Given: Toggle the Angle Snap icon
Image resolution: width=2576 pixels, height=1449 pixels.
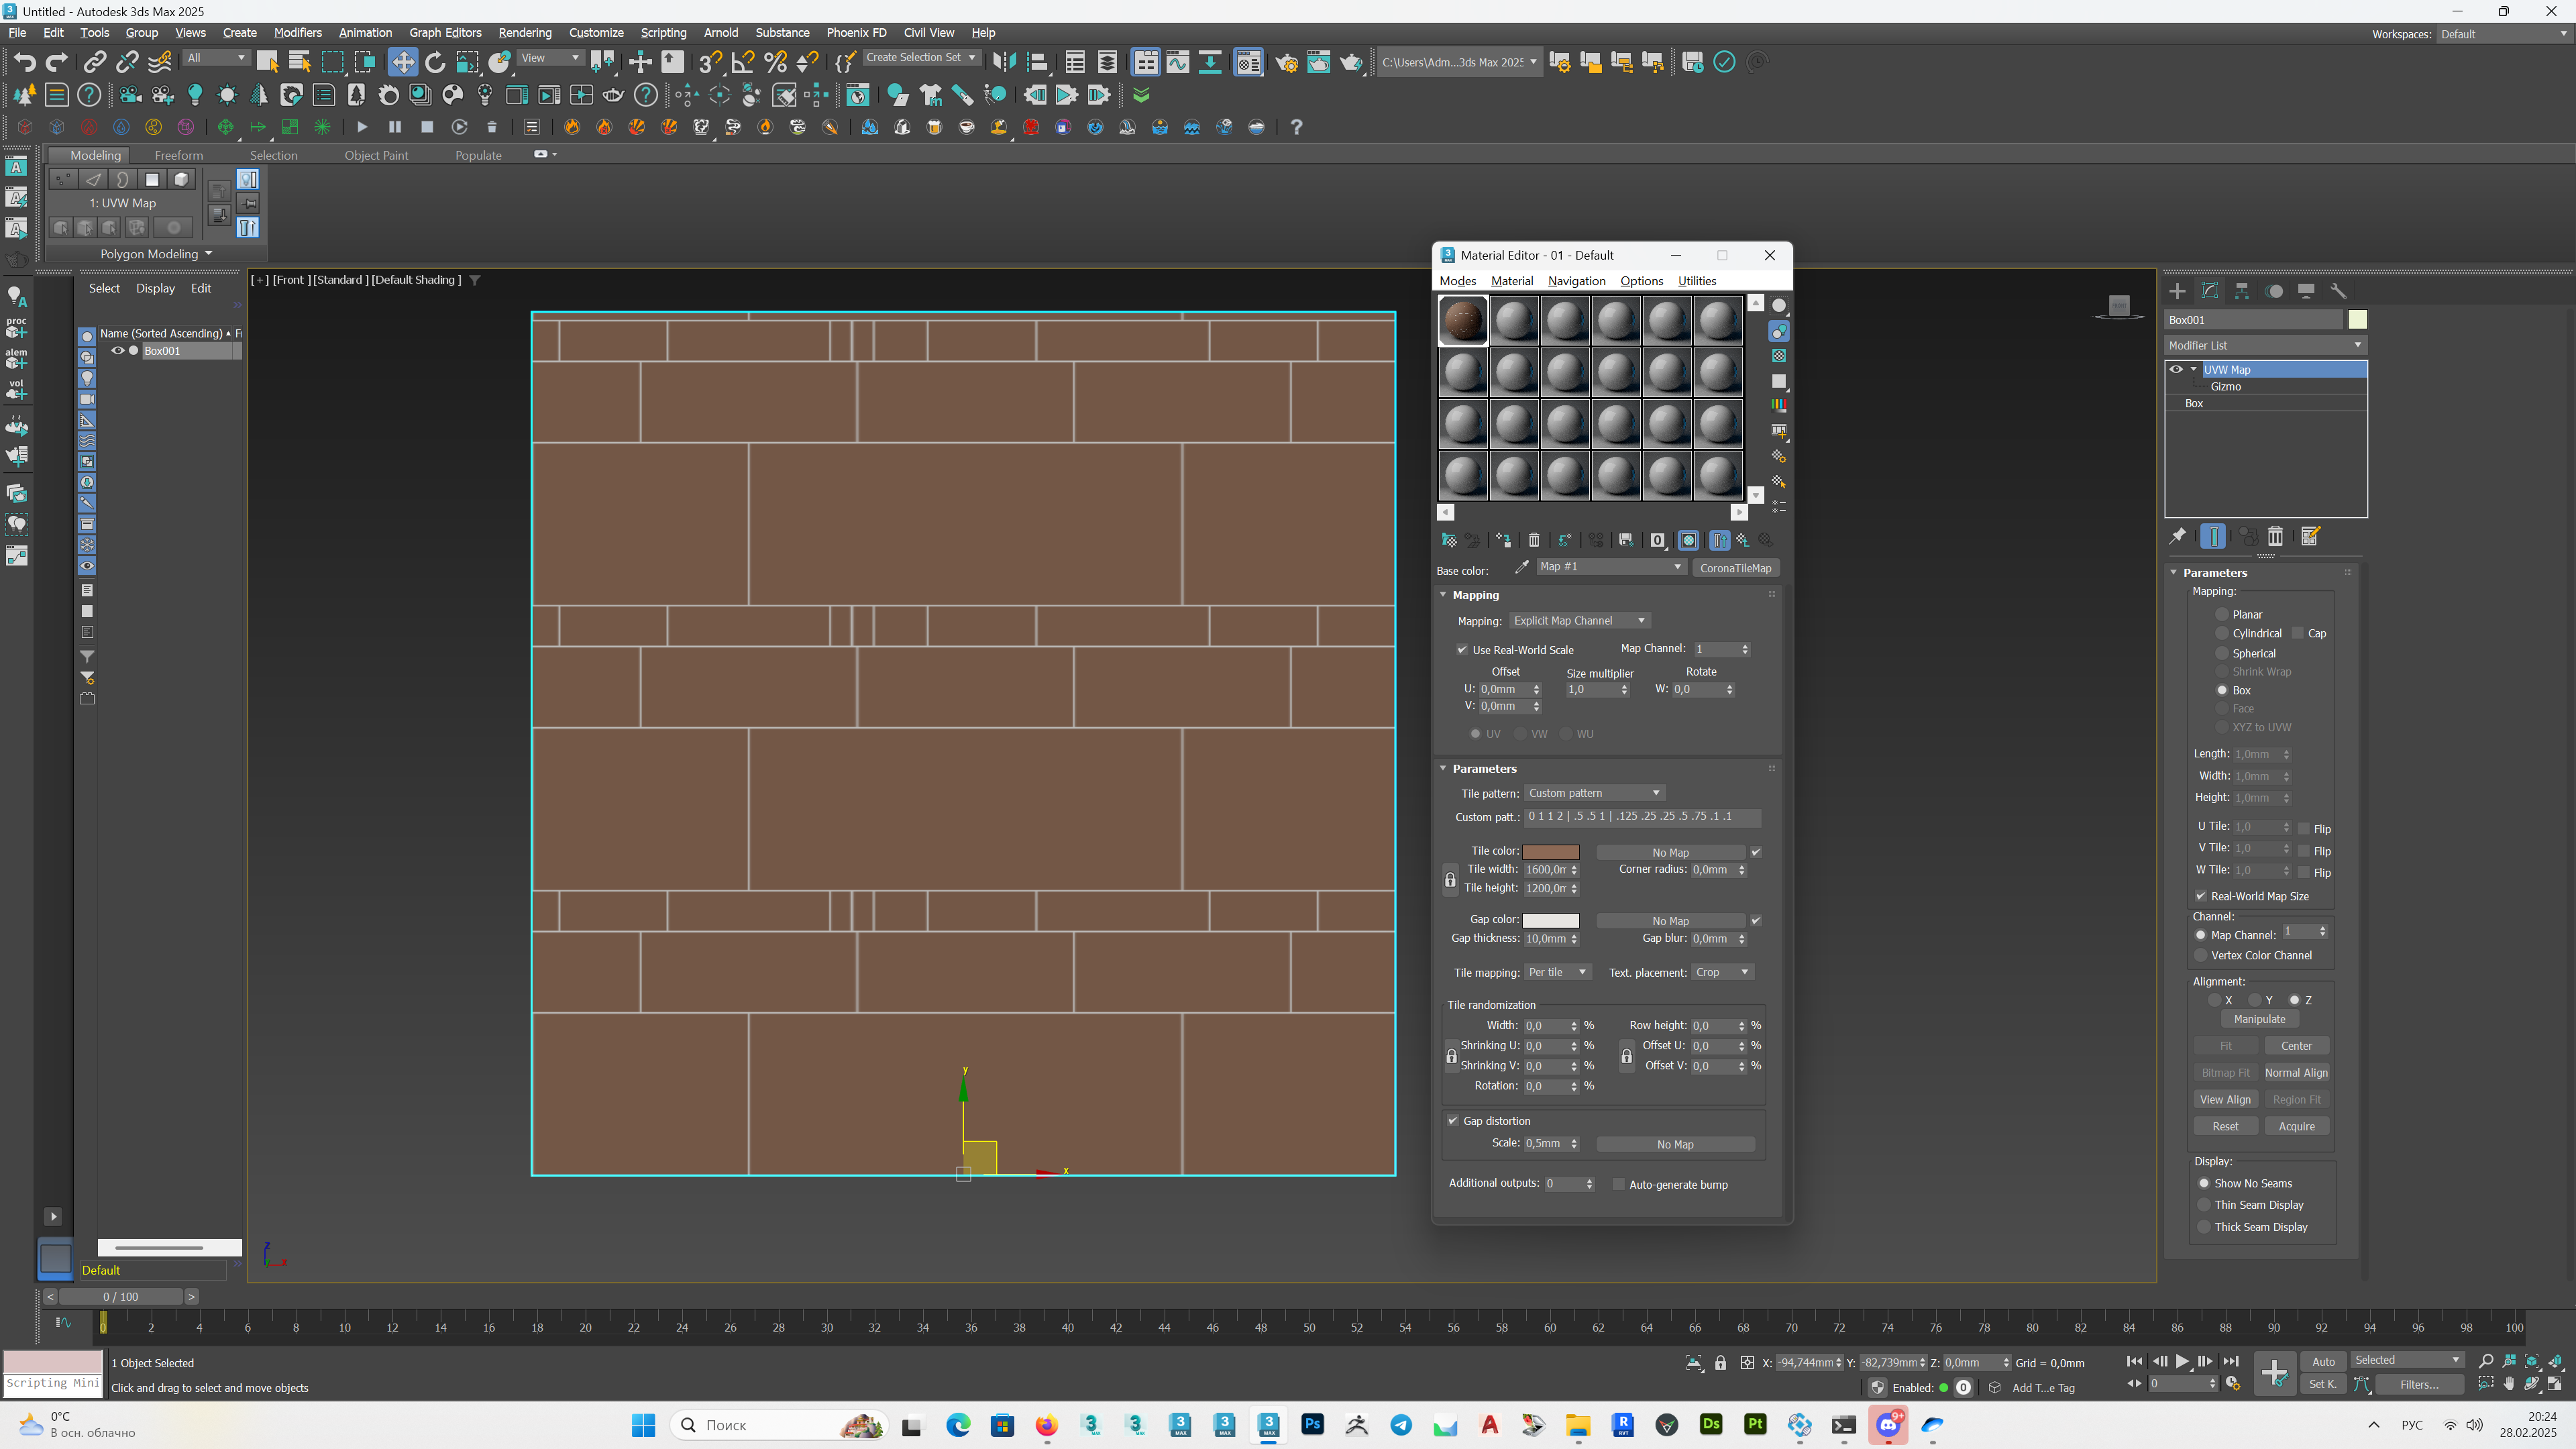Looking at the screenshot, I should [x=743, y=62].
